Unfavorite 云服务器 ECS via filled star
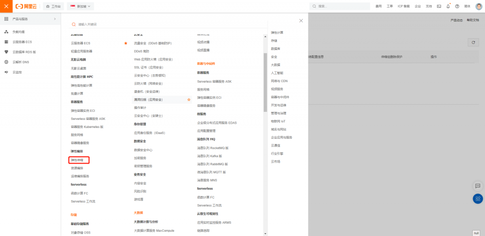Screen dimensions: 485x236 (126, 43)
